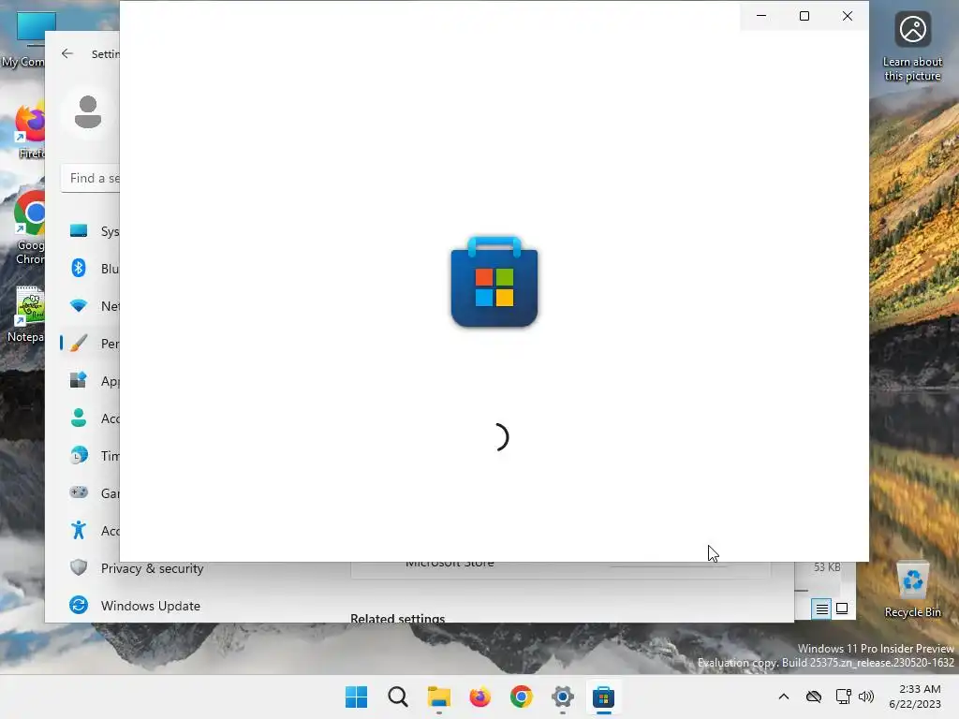Open taskbar Search
Screen dimensions: 959x719
point(397,697)
